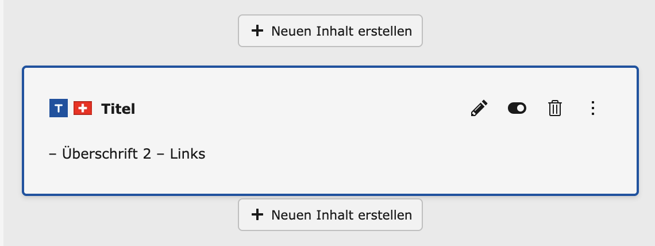Click the blue T content type icon
Image resolution: width=655 pixels, height=246 pixels.
click(x=59, y=108)
